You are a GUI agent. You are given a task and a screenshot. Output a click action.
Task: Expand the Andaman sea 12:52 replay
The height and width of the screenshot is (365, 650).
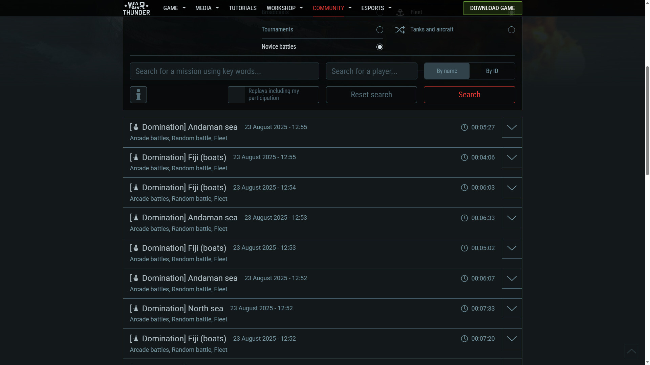512,278
